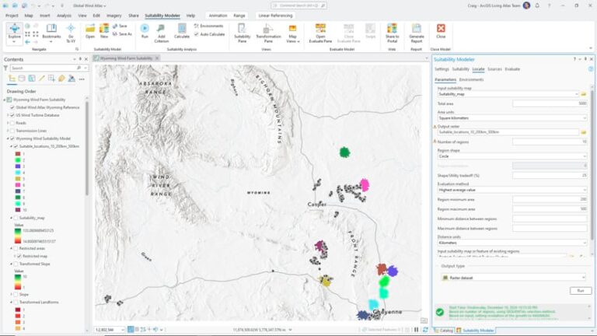This screenshot has width=597, height=336.
Task: Open Distance units dropdown
Action: (x=512, y=243)
